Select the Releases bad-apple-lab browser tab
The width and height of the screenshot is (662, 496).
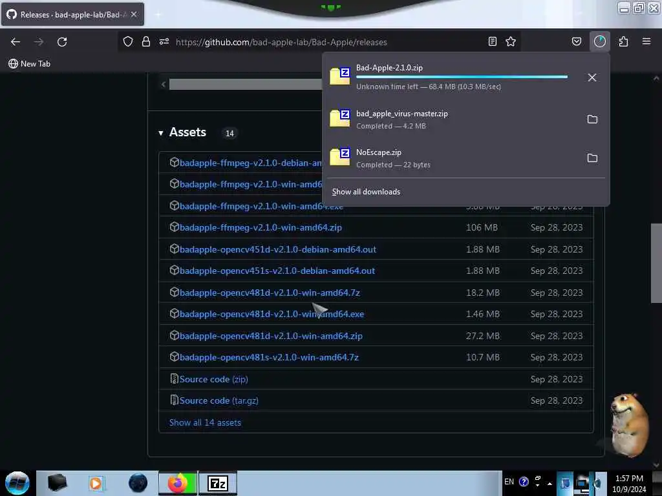click(x=72, y=15)
